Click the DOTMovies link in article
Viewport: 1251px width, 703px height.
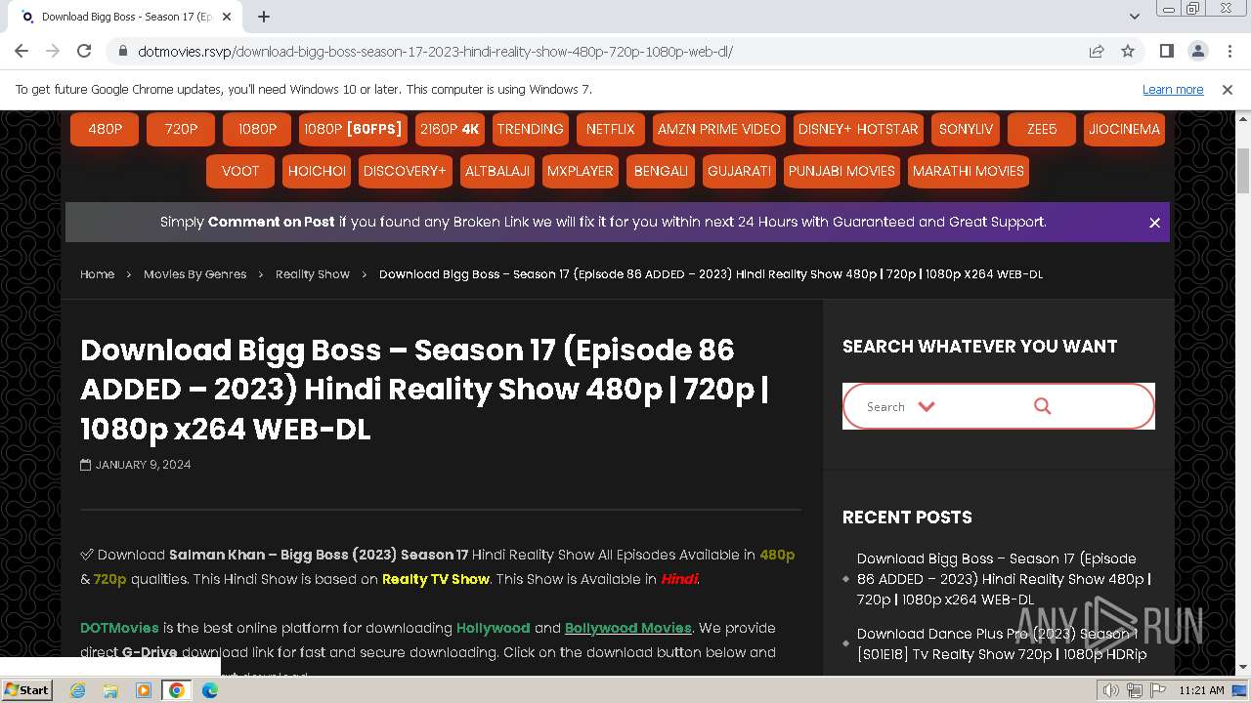click(119, 628)
